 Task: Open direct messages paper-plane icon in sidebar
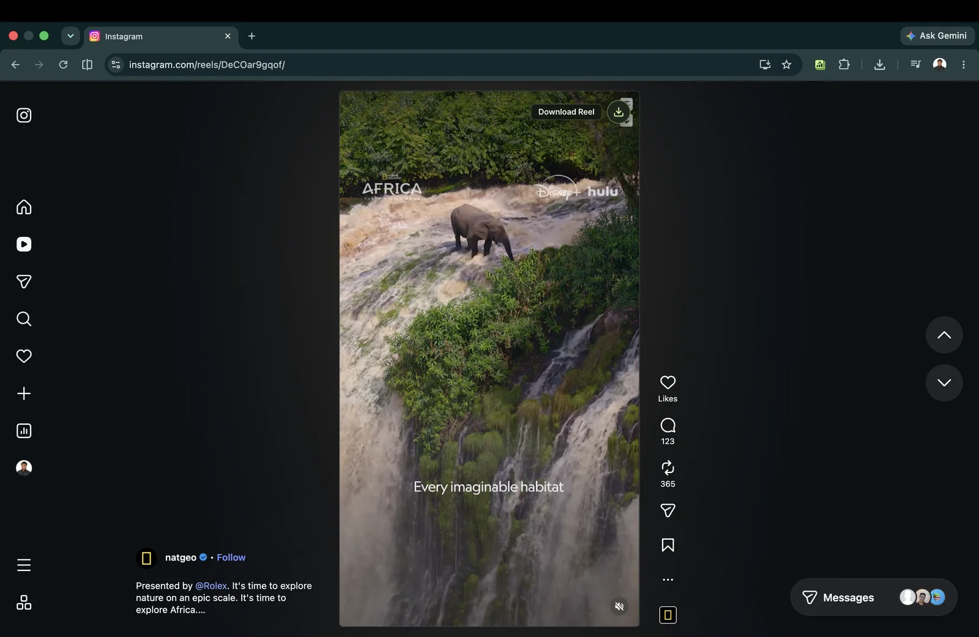[24, 281]
